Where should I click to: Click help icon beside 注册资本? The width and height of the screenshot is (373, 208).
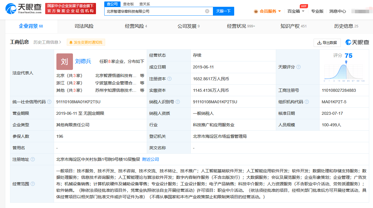(169, 79)
